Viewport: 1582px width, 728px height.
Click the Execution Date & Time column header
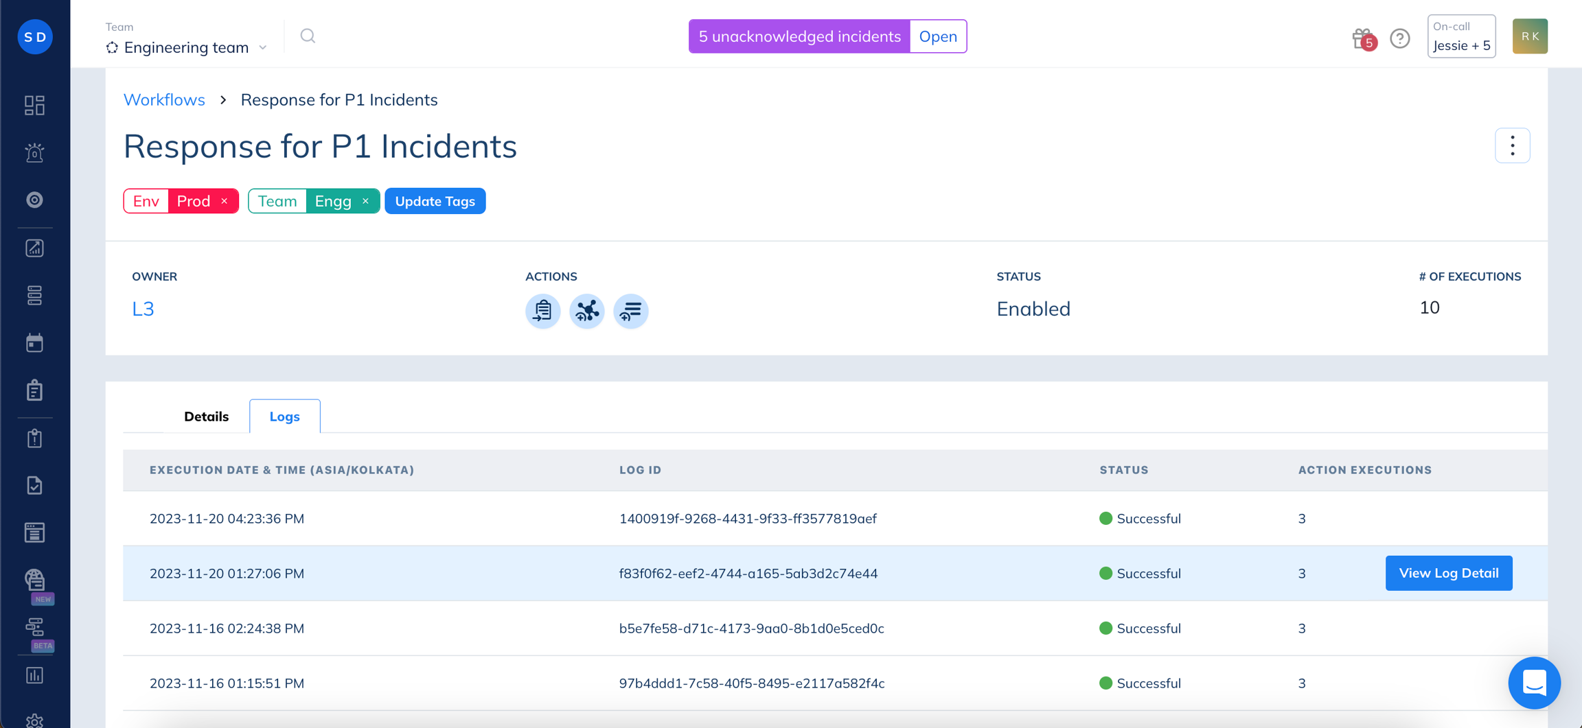282,470
